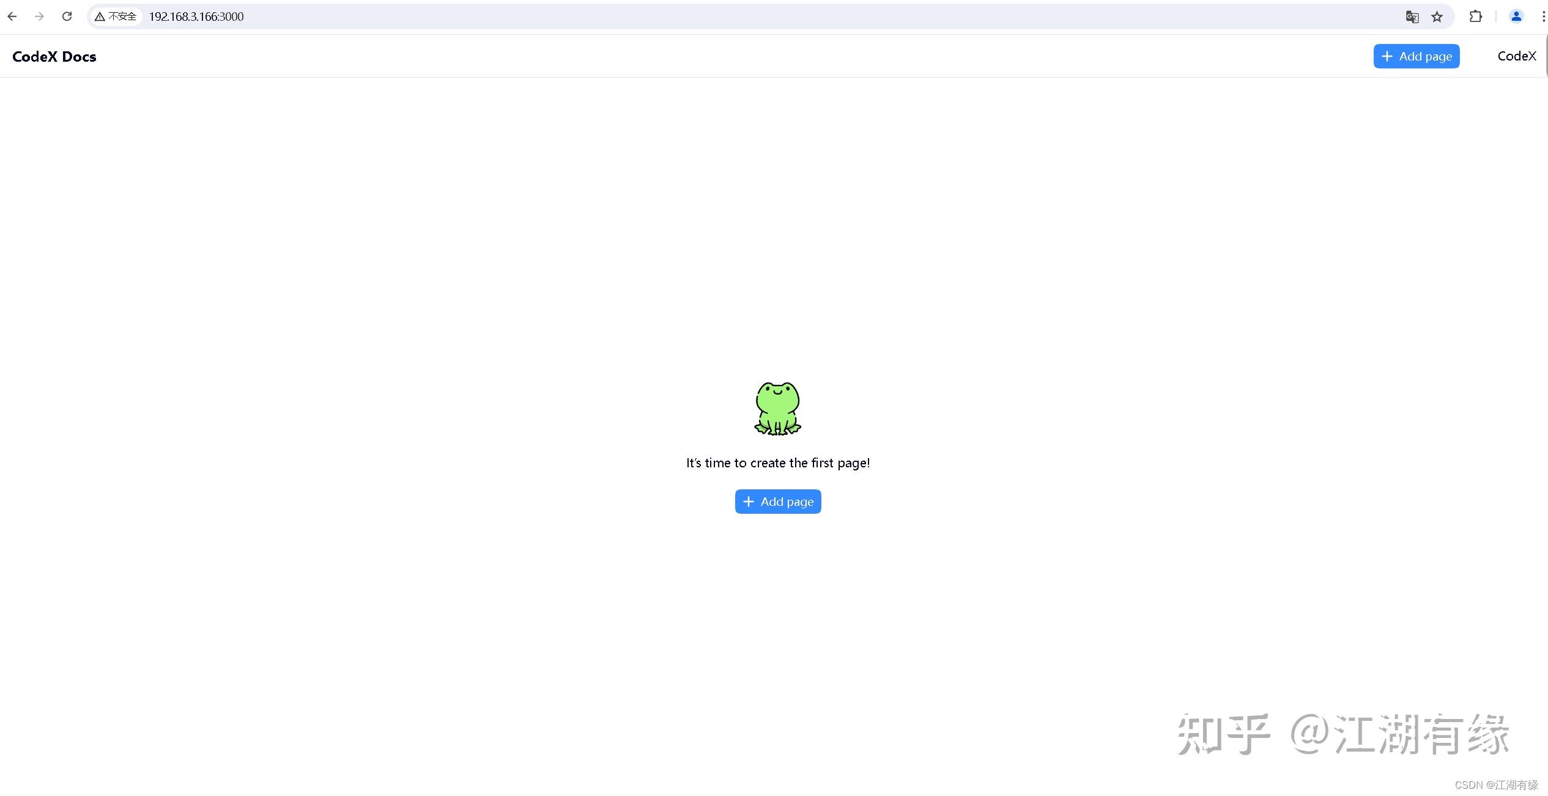Click the CSDN watermark at bottom
This screenshot has width=1548, height=796.
tap(1496, 784)
